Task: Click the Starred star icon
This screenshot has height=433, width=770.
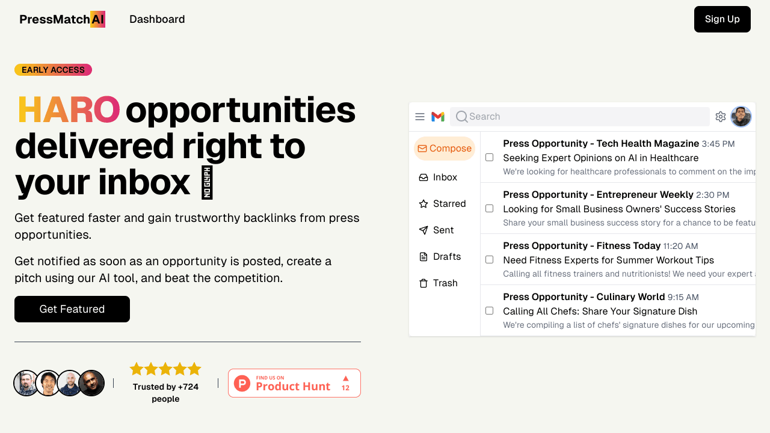Action: (x=423, y=204)
